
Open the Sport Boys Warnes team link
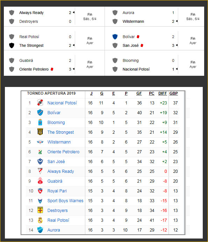click(x=65, y=201)
